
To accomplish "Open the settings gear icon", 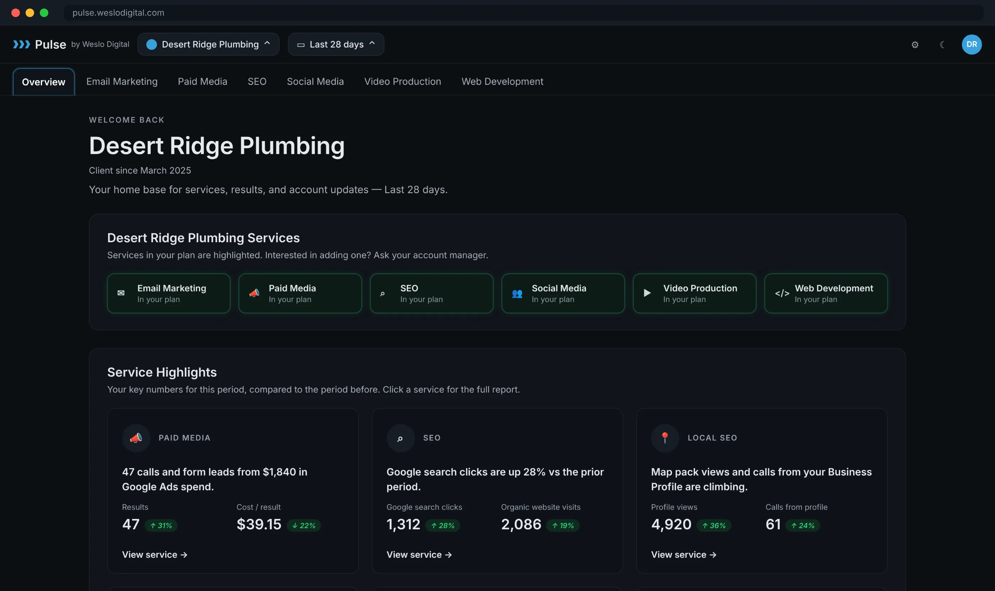I will 915,45.
